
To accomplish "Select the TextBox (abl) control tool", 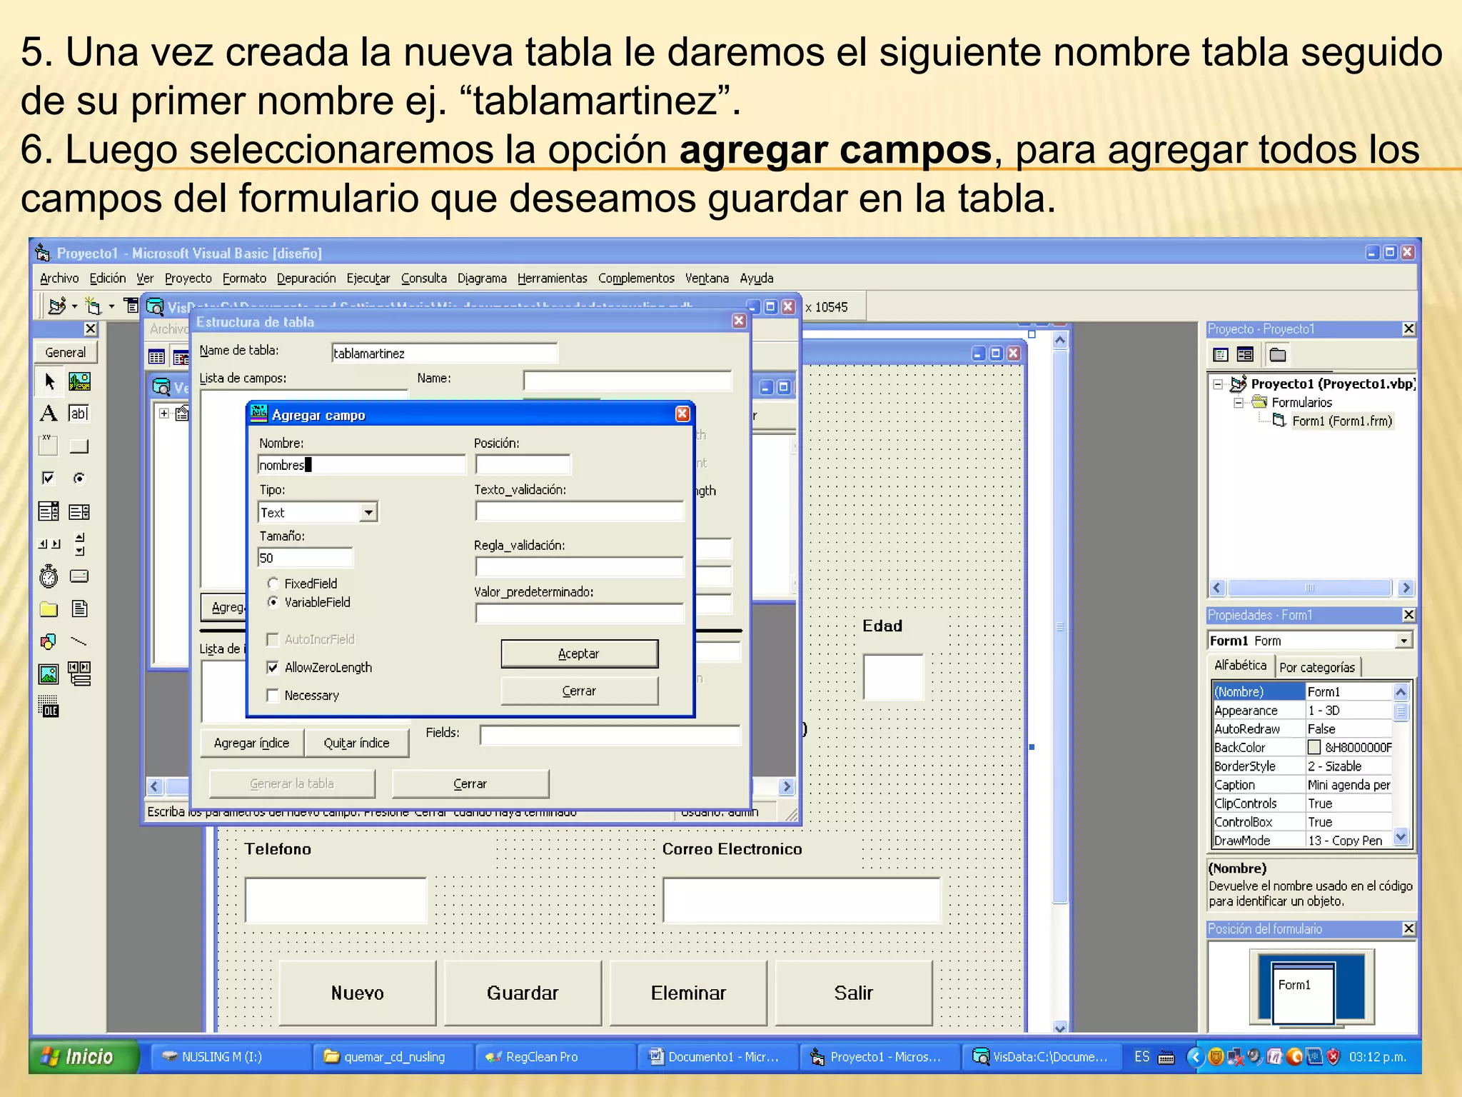I will (79, 413).
